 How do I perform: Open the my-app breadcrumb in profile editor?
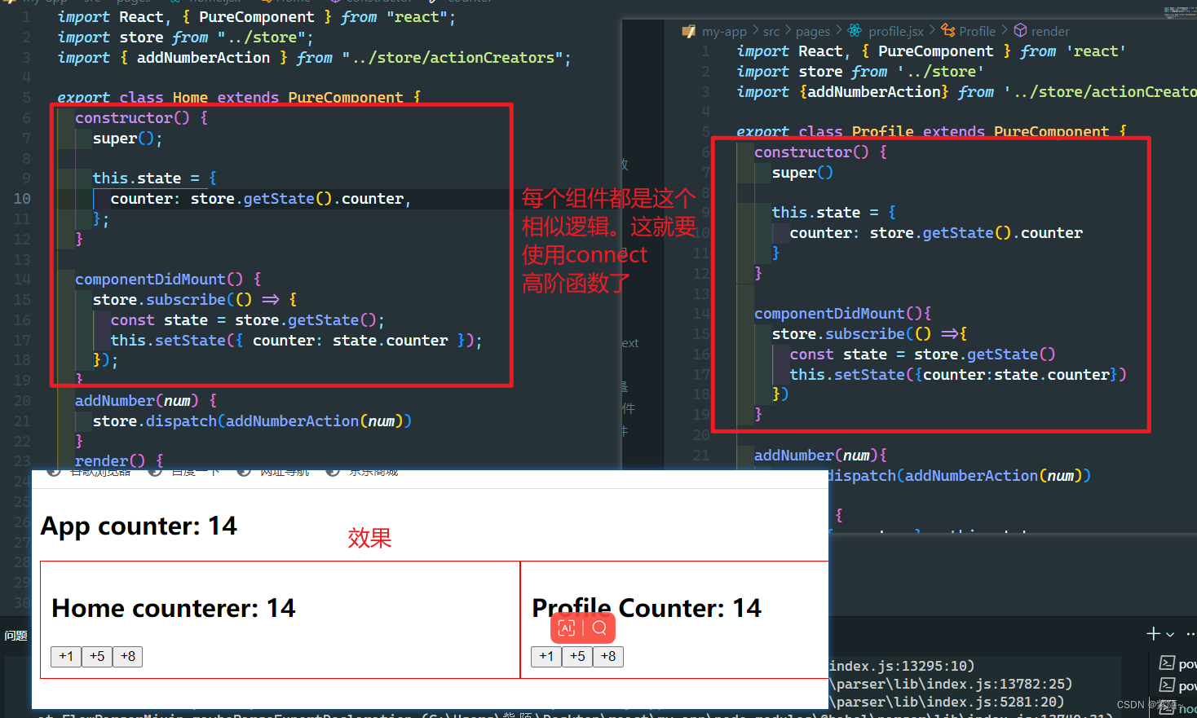click(724, 31)
